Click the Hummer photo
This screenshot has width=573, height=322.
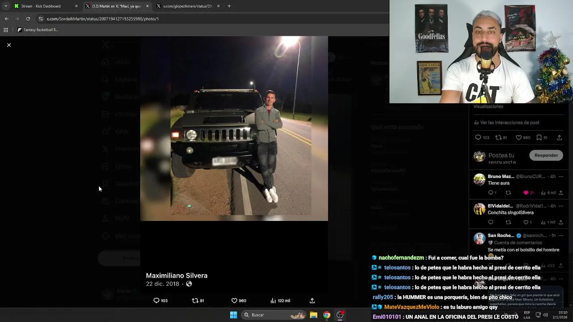click(x=234, y=128)
